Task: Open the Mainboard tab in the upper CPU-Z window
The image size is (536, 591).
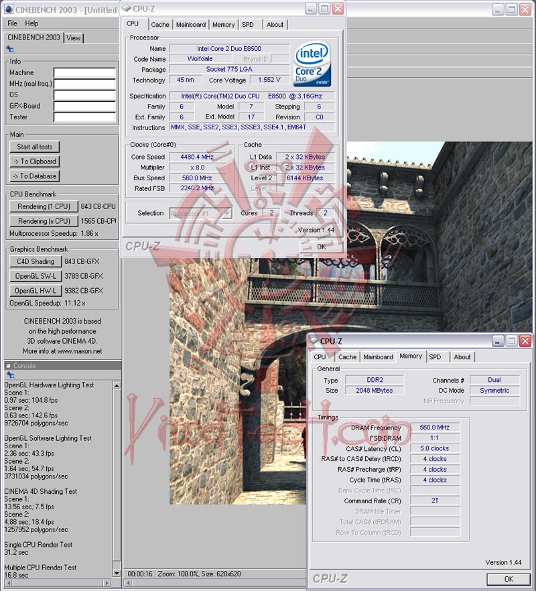Action: (x=191, y=25)
